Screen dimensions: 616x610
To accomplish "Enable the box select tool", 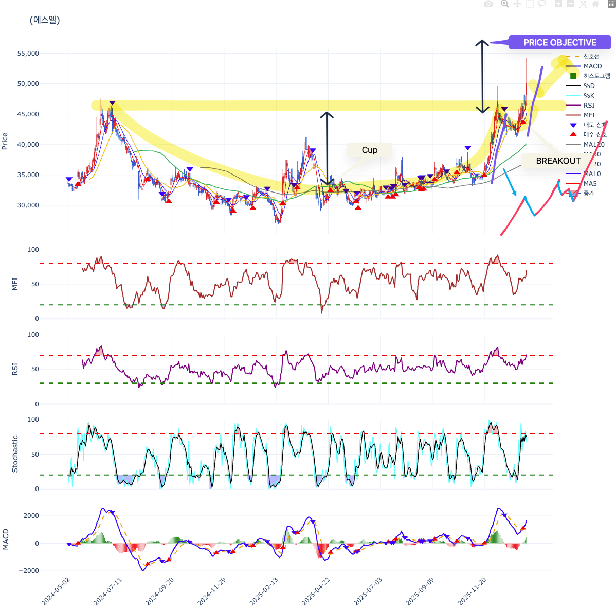I will [x=530, y=4].
